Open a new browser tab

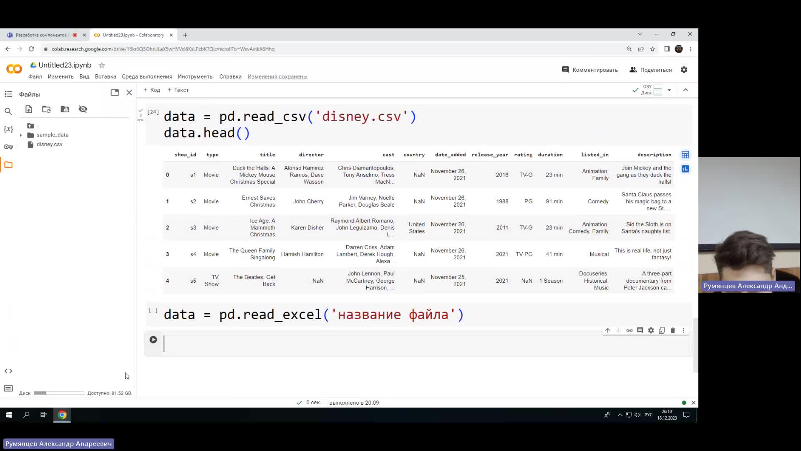click(185, 35)
